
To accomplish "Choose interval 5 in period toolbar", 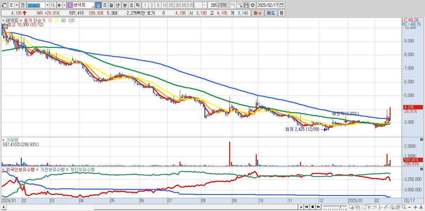I will coord(158,5).
